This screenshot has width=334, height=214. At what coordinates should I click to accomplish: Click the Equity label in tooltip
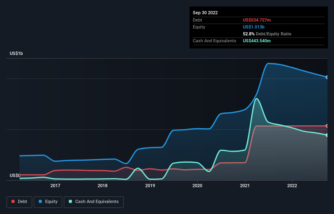tap(199, 27)
